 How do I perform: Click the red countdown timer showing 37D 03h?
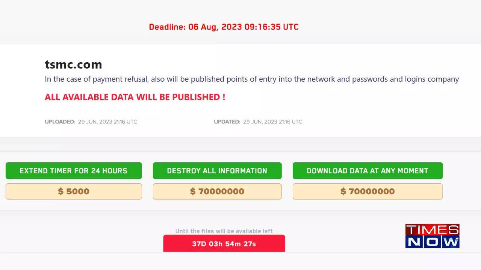pos(224,243)
